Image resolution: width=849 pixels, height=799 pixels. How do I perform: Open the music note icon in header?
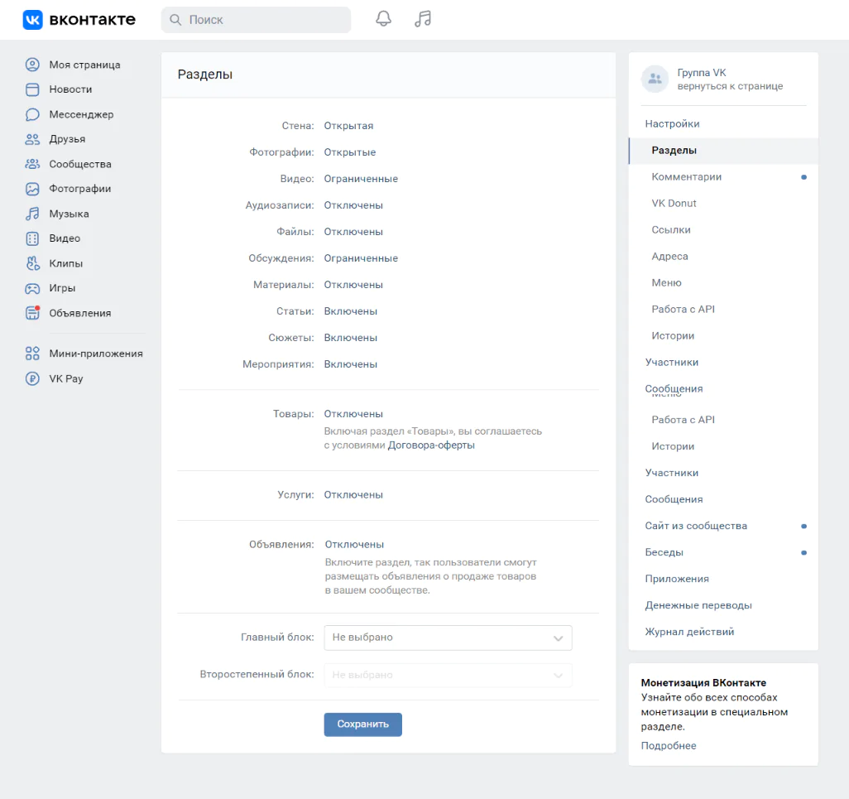point(423,19)
